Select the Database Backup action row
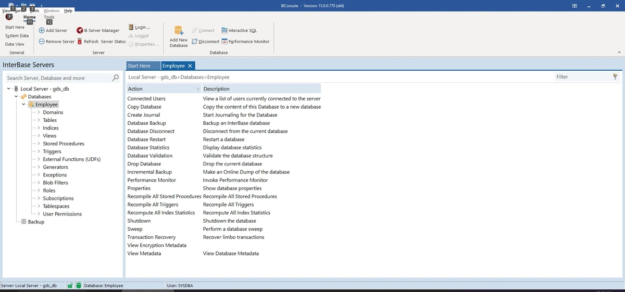625x292 pixels. coord(224,123)
